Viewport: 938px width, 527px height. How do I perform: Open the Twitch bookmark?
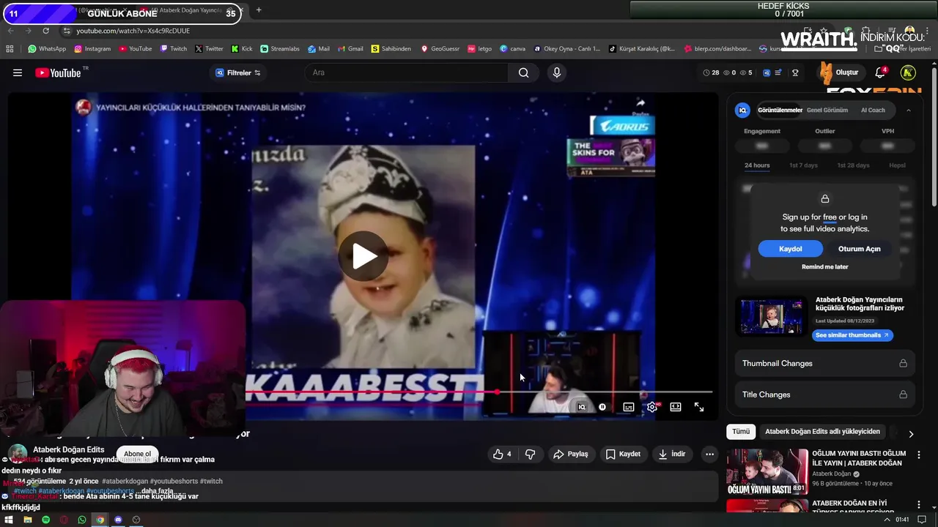tap(173, 49)
